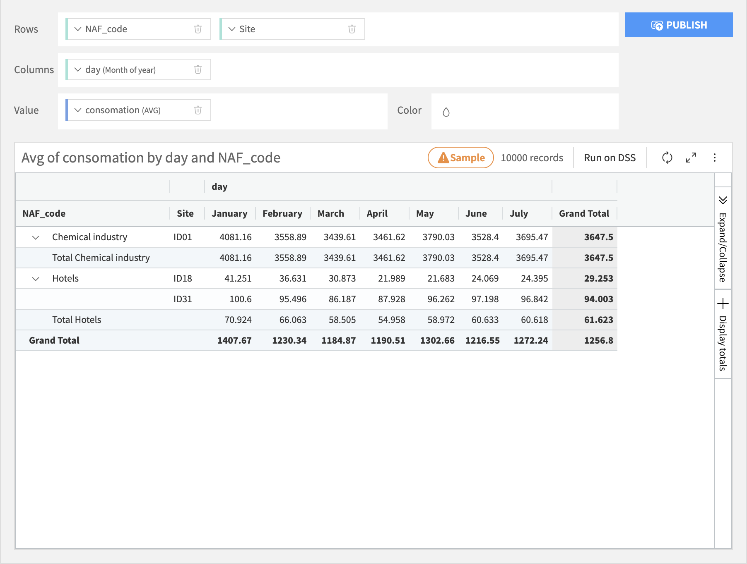Collapse the Chemical industry row

[x=36, y=237]
